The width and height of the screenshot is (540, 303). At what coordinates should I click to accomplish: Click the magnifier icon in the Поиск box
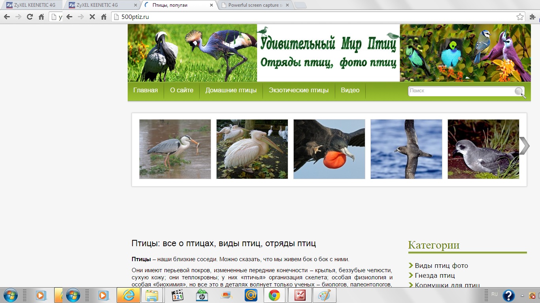pyautogui.click(x=520, y=92)
